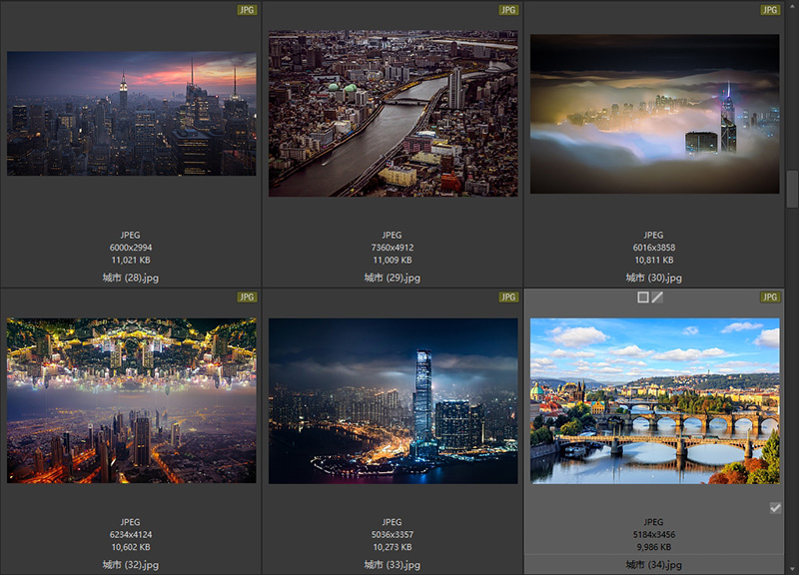Click the 城市 (32).jpg file name
The image size is (799, 575).
(131, 565)
